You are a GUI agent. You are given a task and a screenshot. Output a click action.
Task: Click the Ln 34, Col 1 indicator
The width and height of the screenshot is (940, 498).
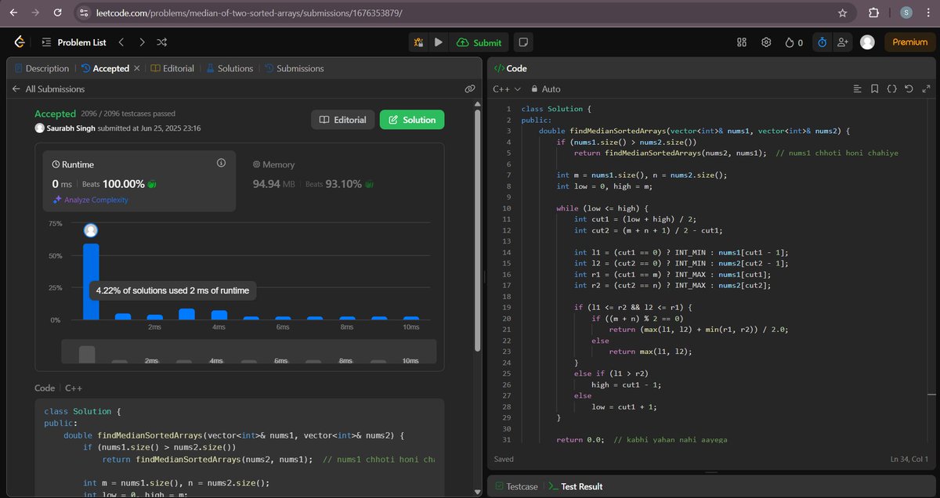click(x=908, y=459)
